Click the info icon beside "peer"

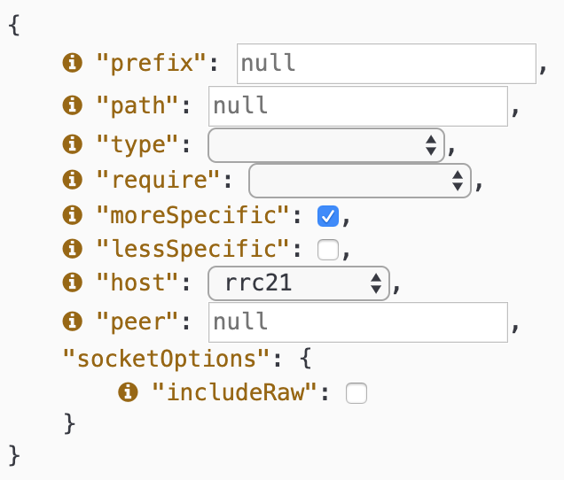[x=73, y=321]
